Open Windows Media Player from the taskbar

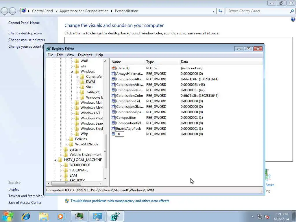tap(61, 216)
